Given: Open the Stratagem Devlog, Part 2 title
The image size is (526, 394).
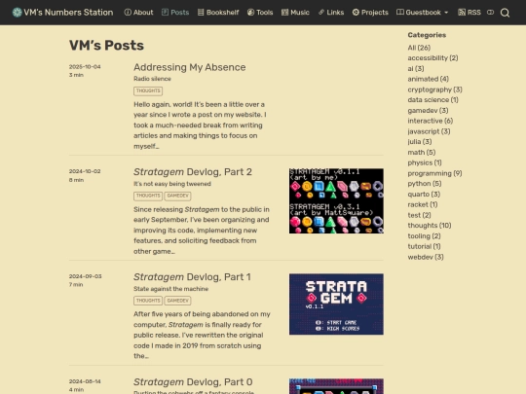Looking at the screenshot, I should pyautogui.click(x=193, y=172).
